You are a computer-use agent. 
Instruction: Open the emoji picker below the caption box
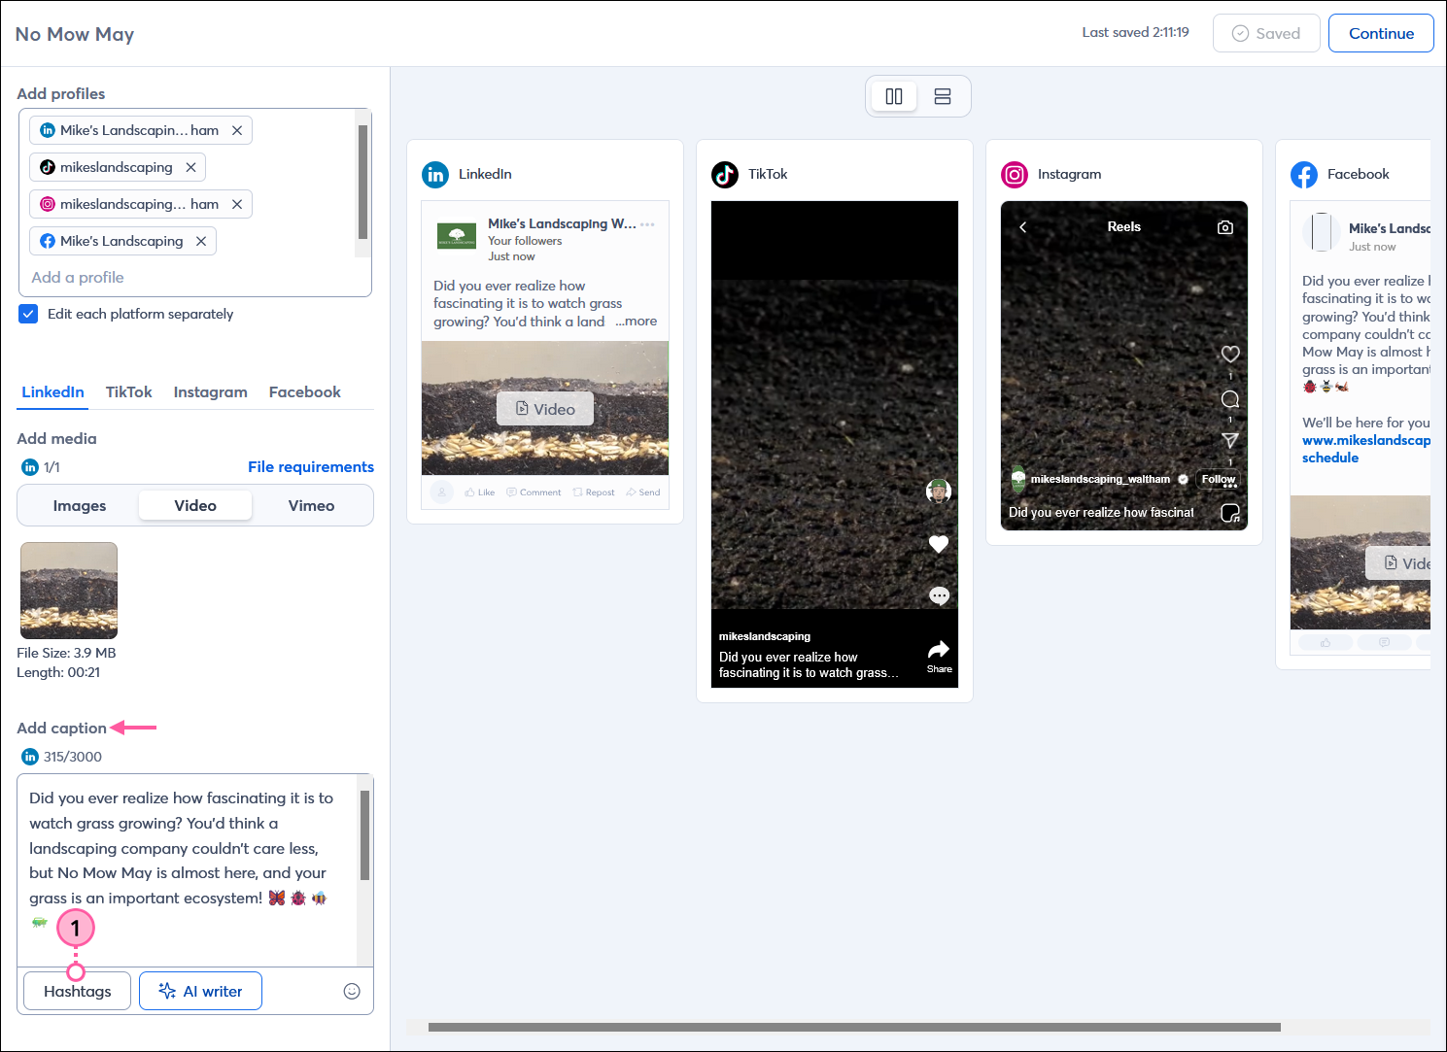click(x=351, y=990)
